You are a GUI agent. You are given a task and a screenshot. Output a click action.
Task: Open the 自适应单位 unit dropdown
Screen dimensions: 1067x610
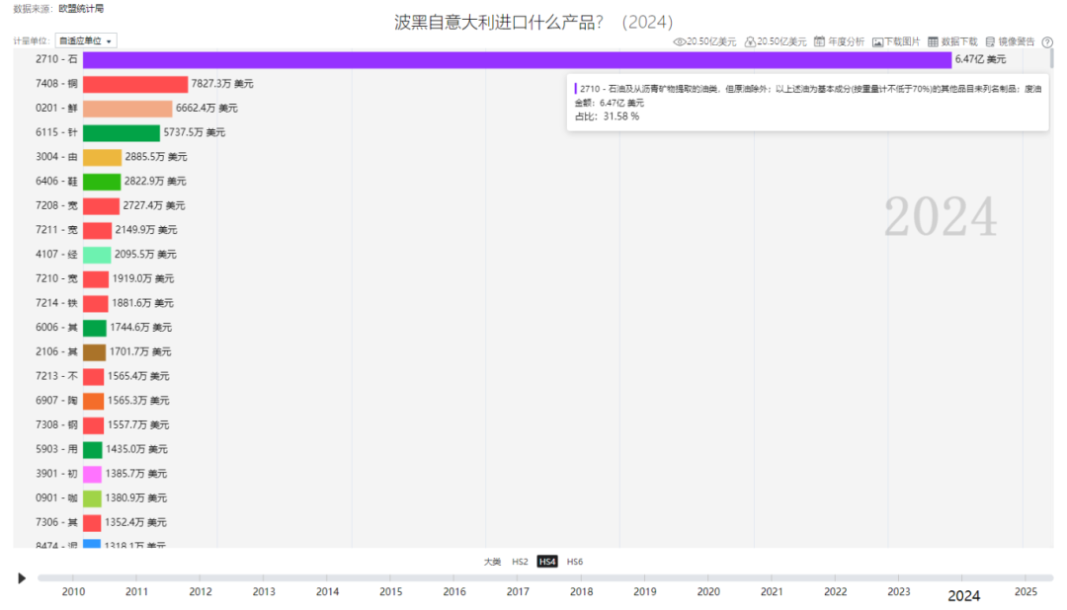pos(86,40)
